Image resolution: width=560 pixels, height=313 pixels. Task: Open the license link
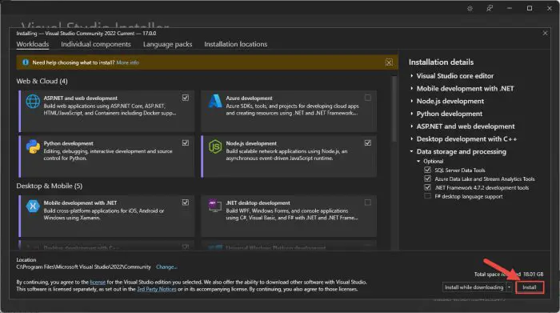click(x=98, y=282)
